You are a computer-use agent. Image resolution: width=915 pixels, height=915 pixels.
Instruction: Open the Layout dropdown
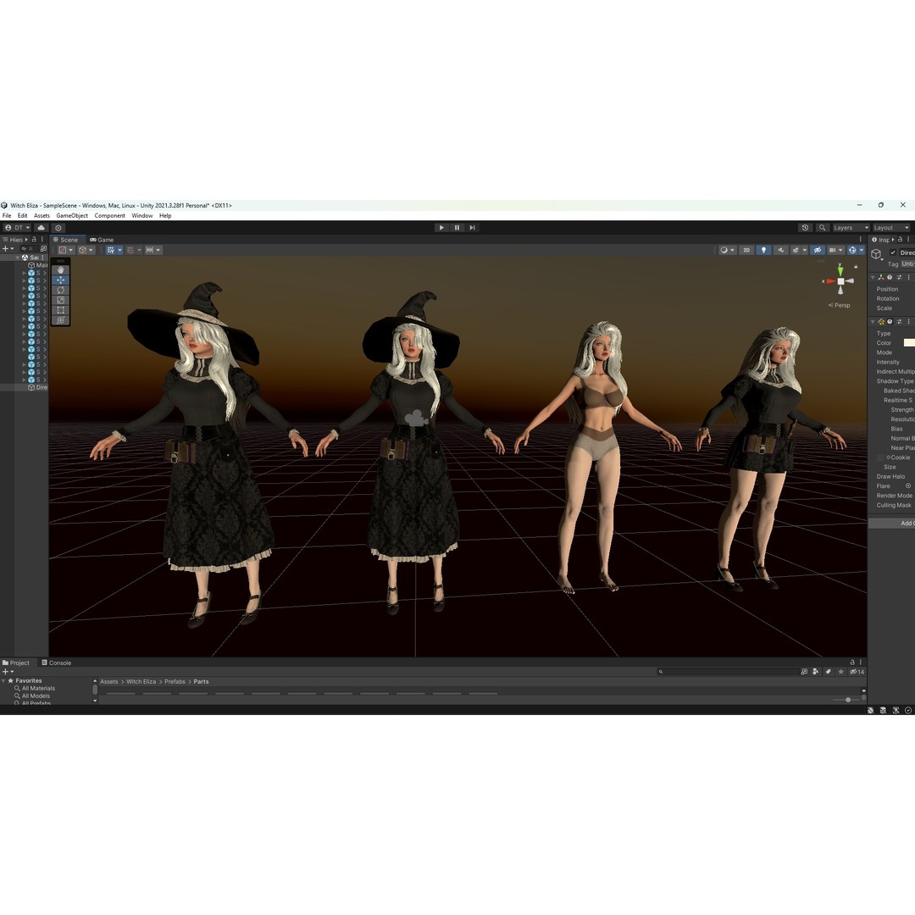click(890, 228)
